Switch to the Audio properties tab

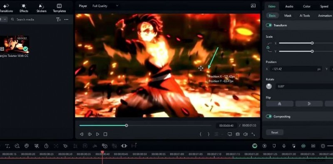click(x=289, y=6)
